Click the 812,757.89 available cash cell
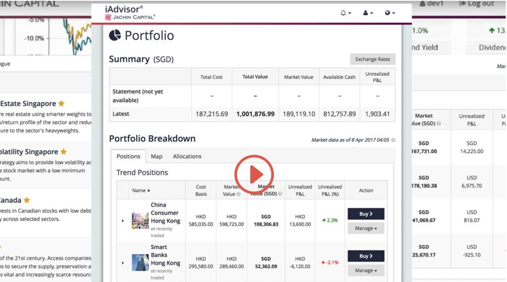Screen dimensions: 507x282 pyautogui.click(x=339, y=114)
